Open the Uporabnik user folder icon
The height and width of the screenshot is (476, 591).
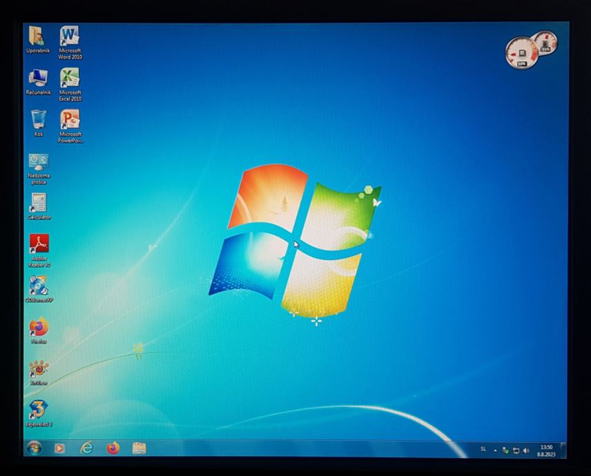(38, 39)
